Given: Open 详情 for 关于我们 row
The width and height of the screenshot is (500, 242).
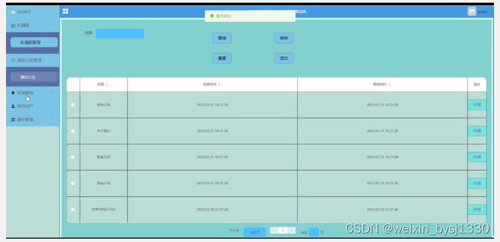Looking at the screenshot, I should [477, 131].
